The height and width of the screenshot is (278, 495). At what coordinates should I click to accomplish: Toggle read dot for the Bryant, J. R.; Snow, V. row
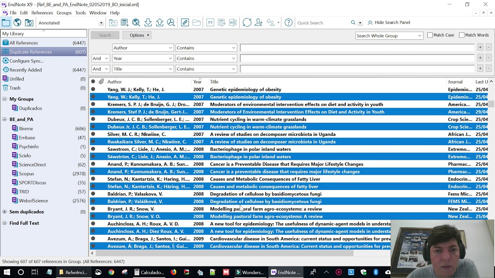[x=93, y=209]
